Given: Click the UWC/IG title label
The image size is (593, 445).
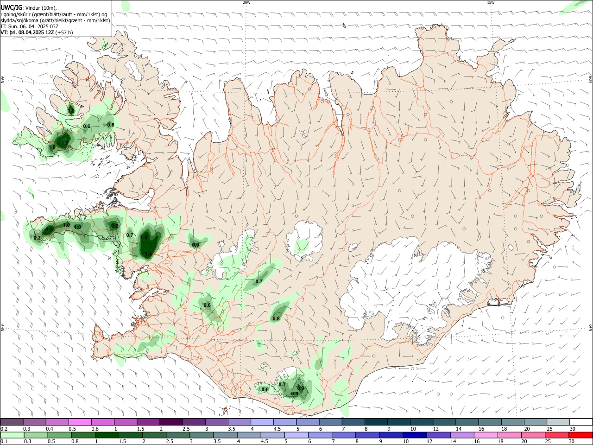Looking at the screenshot, I should pyautogui.click(x=11, y=7).
